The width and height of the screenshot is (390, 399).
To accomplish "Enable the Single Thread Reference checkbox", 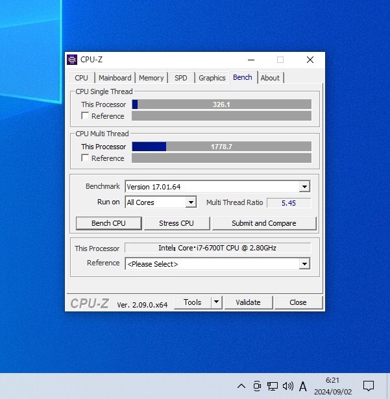I will pyautogui.click(x=85, y=116).
